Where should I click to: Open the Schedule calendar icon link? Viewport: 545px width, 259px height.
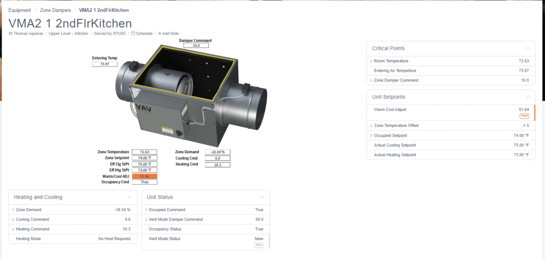tap(133, 34)
